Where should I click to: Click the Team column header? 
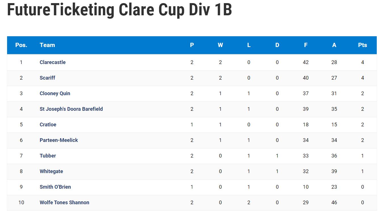[47, 45]
